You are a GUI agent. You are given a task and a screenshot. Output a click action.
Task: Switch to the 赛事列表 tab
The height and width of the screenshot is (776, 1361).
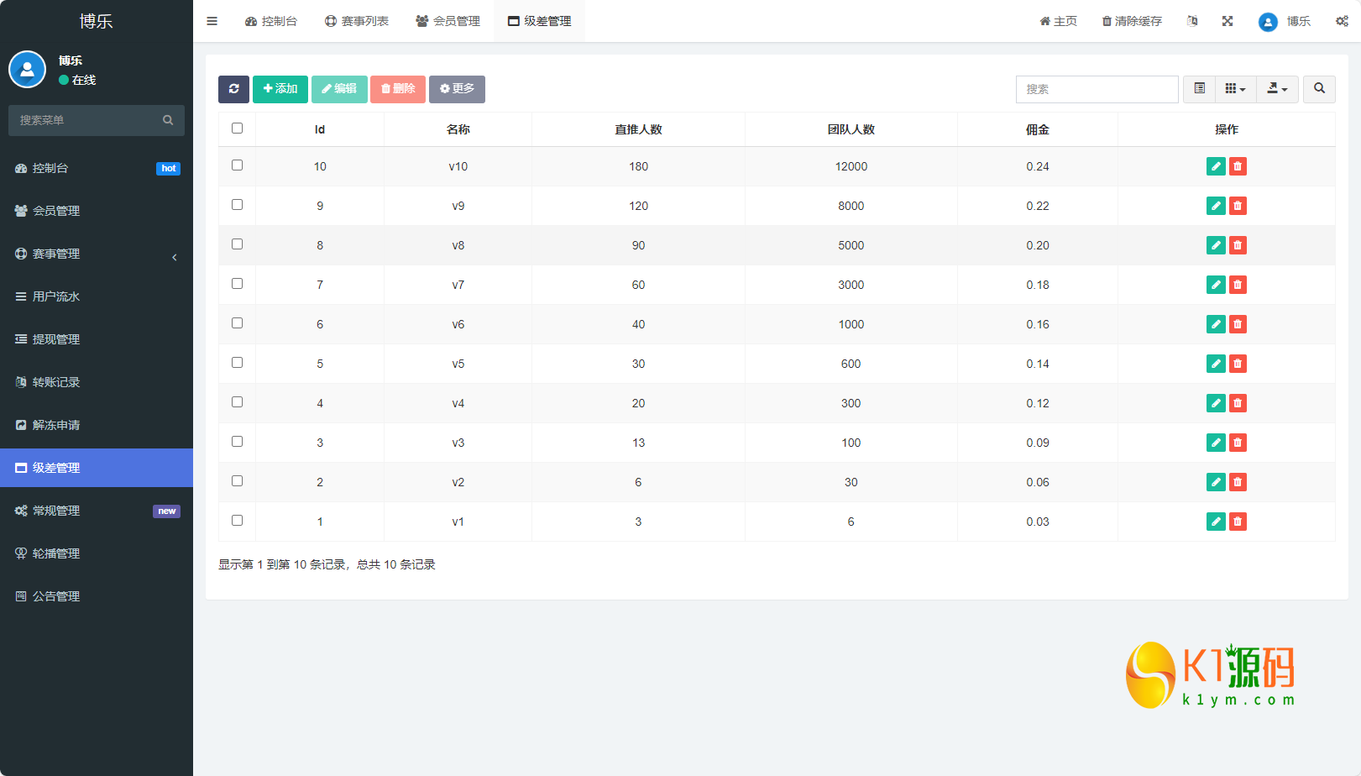pos(357,21)
